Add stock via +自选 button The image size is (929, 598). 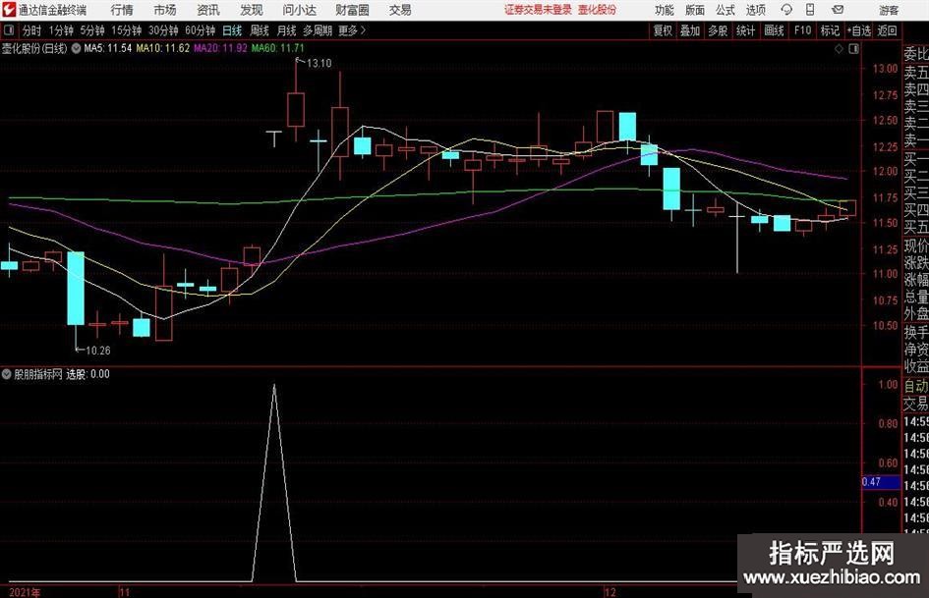[858, 30]
